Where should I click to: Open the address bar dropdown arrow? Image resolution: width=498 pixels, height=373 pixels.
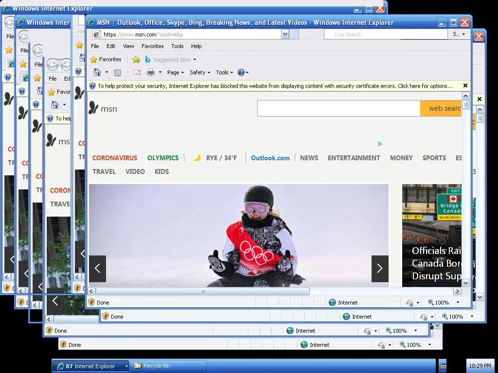coord(285,34)
